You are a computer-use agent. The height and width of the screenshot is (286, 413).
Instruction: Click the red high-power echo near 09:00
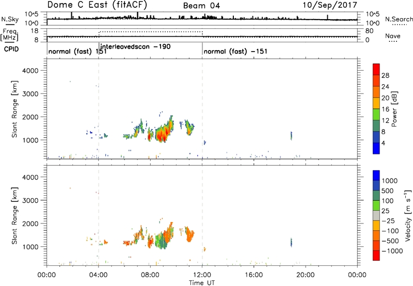point(161,135)
